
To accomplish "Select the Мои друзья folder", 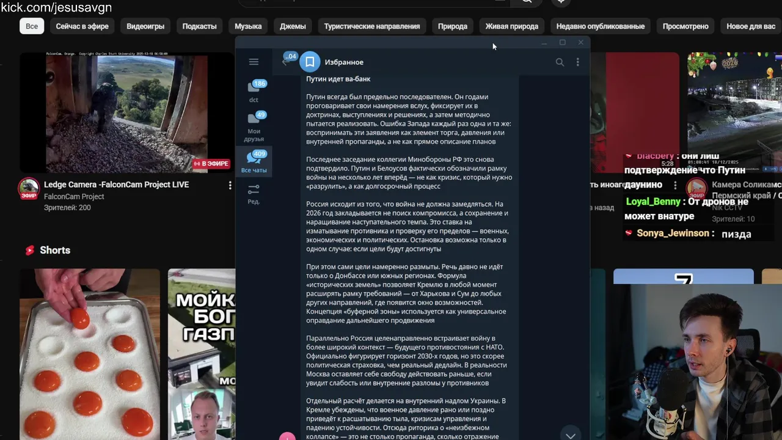I will pos(254,127).
